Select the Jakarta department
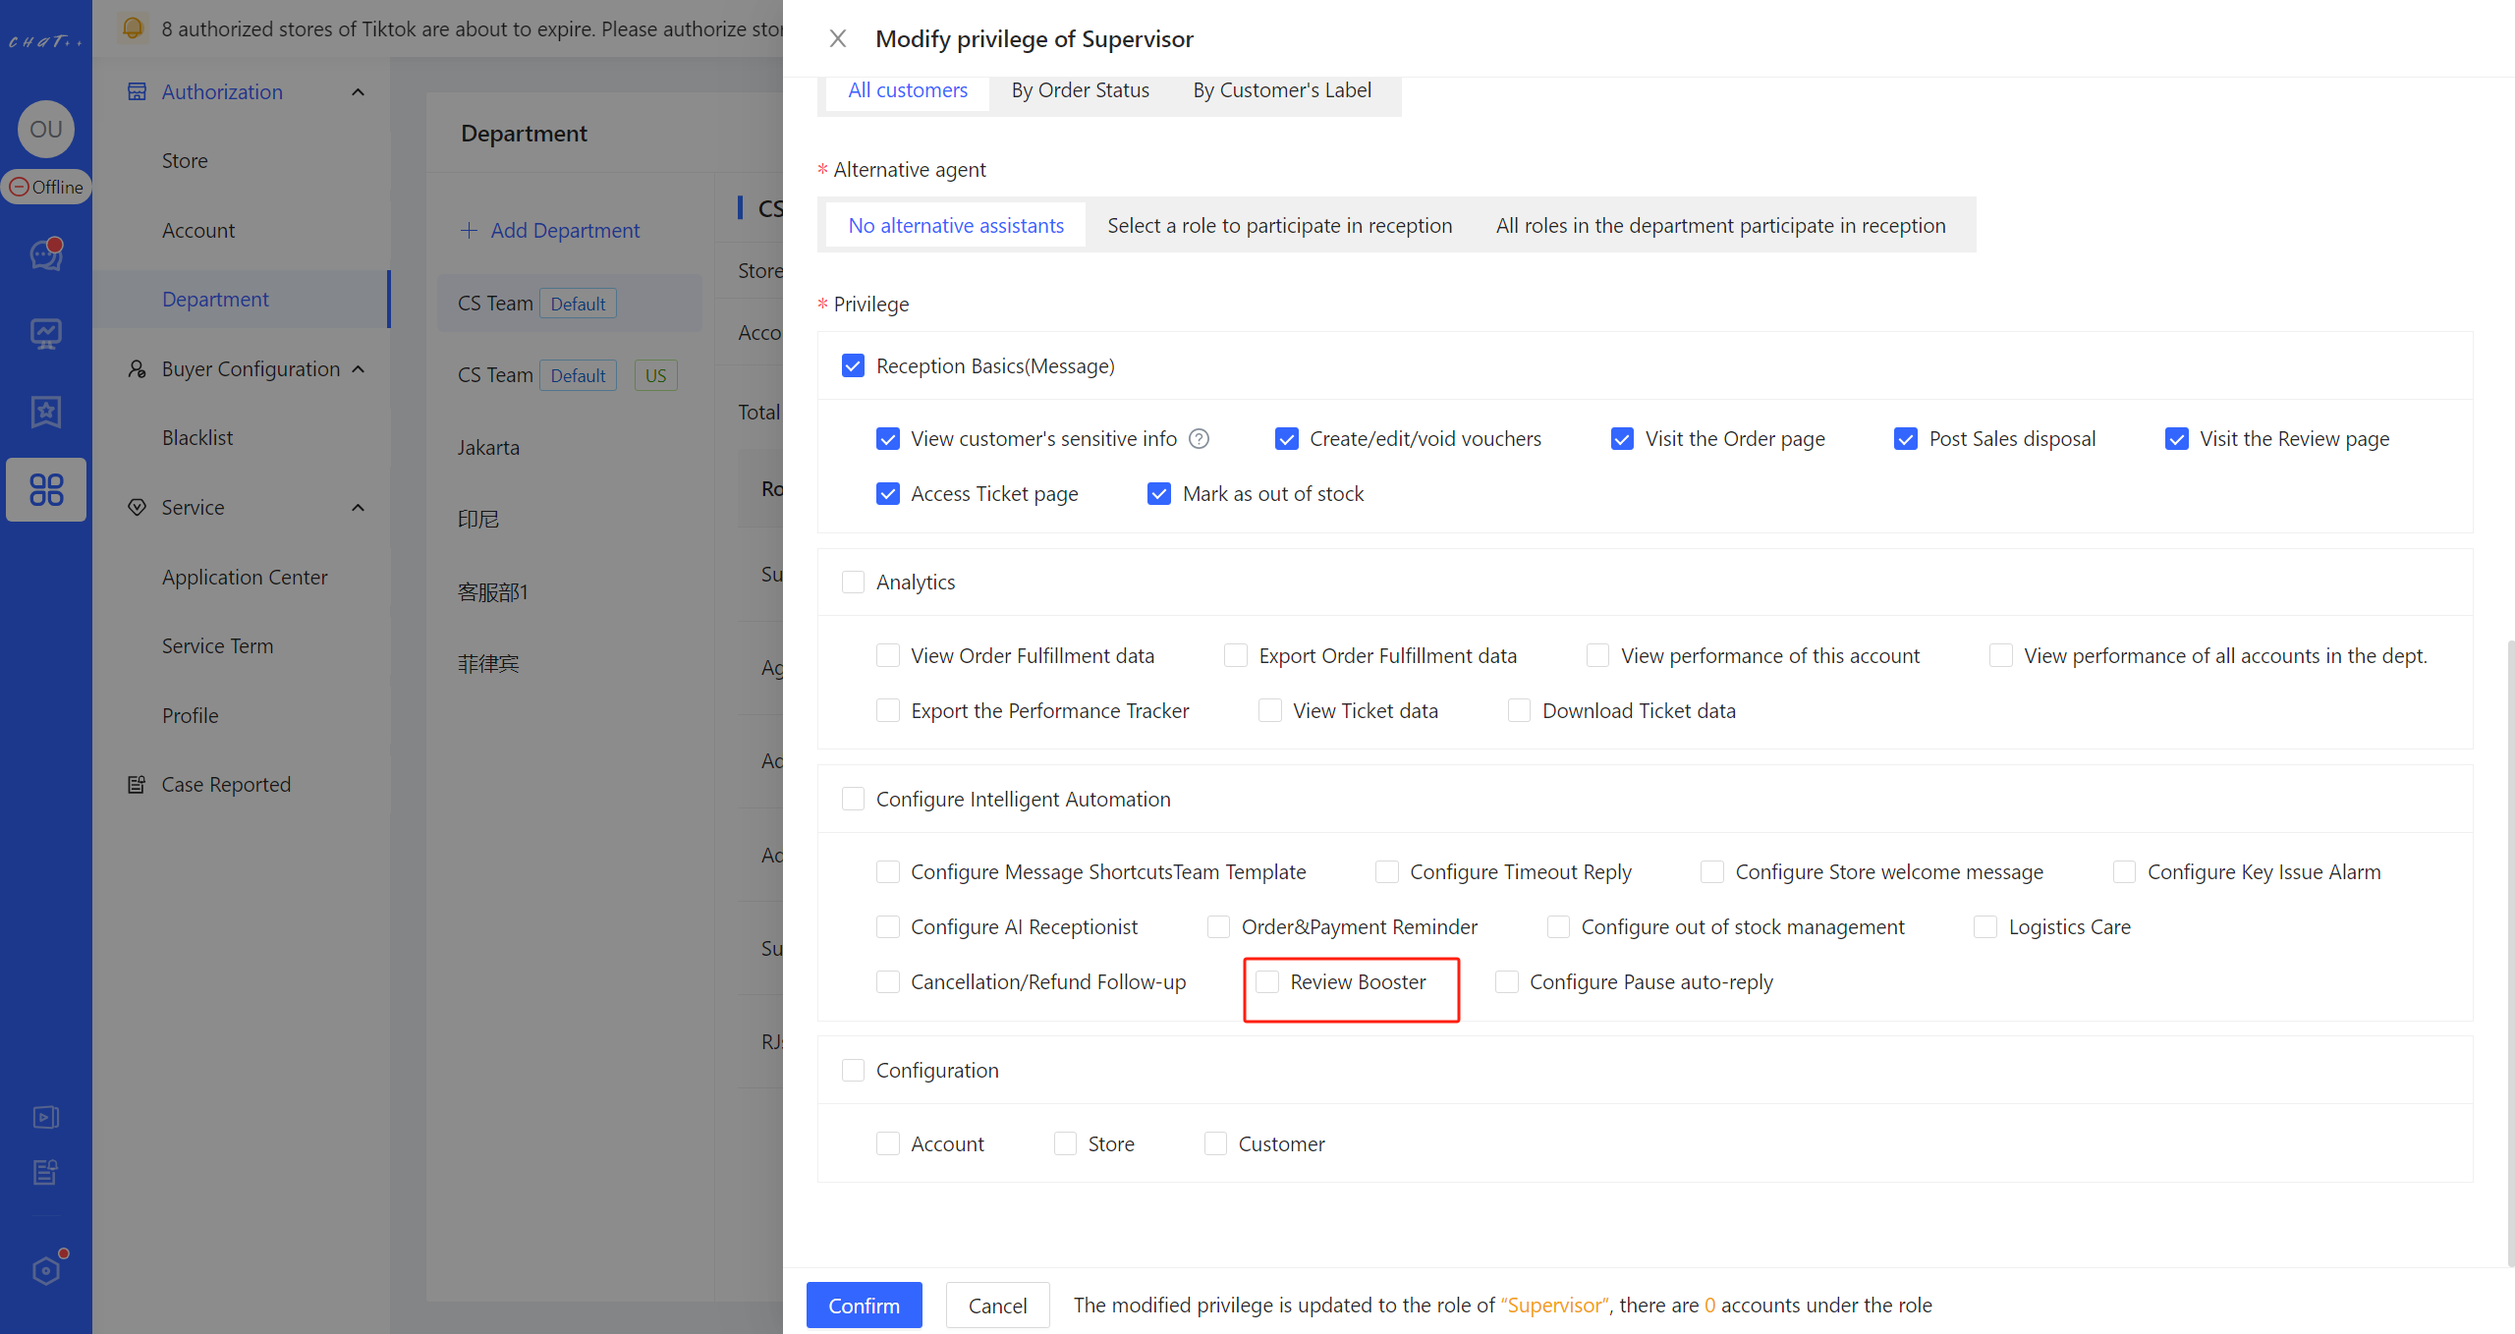2515x1334 pixels. 488,447
